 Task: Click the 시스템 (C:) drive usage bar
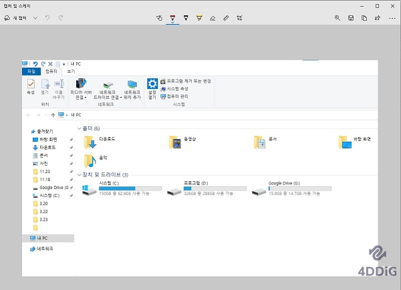(x=130, y=188)
